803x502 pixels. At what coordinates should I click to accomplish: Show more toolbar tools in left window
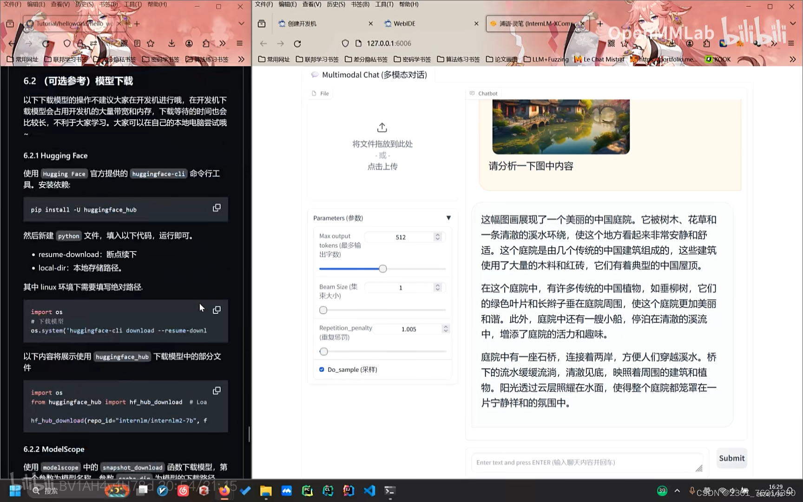[223, 43]
